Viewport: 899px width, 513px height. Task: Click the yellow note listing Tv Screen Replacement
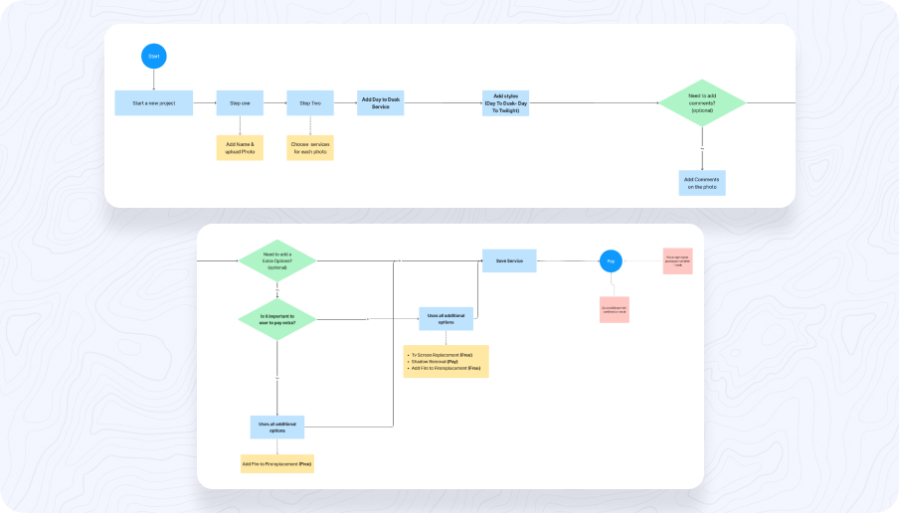pos(446,361)
